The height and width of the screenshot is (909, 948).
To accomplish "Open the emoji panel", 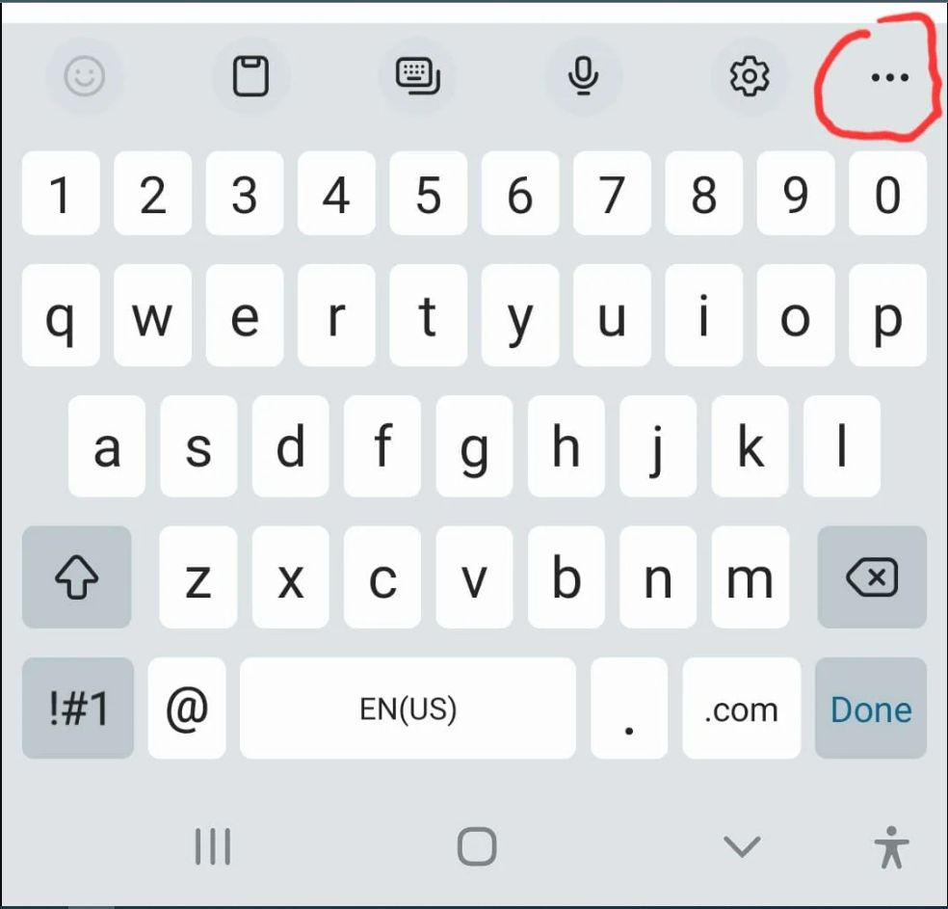I will (x=85, y=76).
